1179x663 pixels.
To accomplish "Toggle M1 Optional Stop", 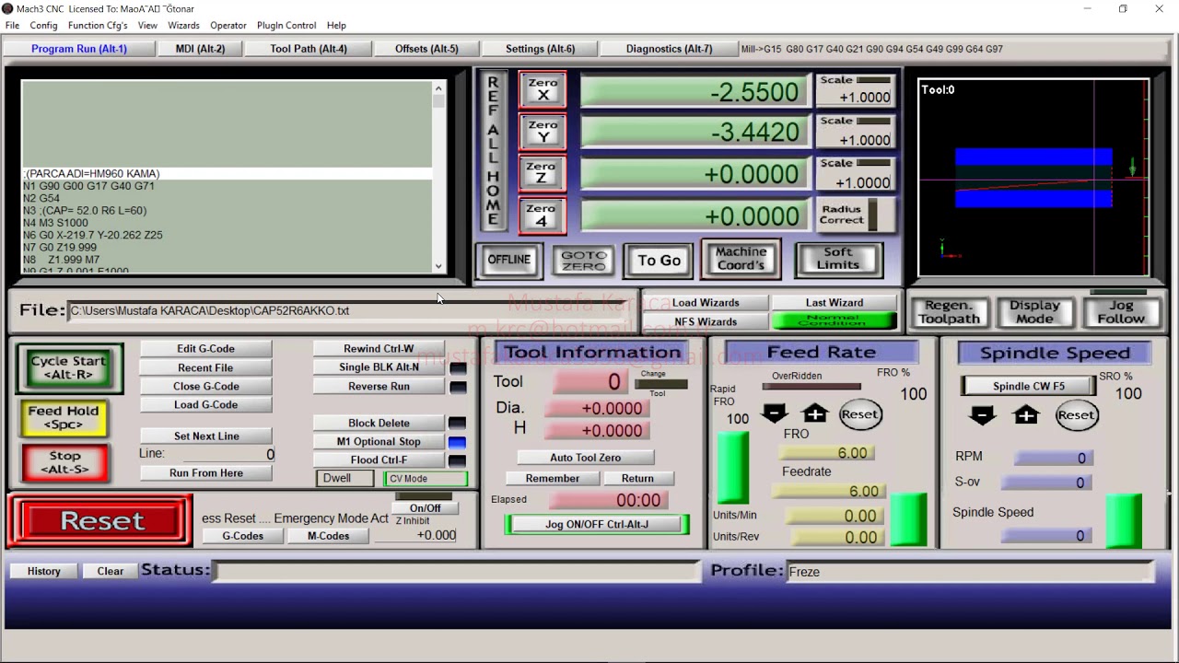I will pyautogui.click(x=379, y=442).
